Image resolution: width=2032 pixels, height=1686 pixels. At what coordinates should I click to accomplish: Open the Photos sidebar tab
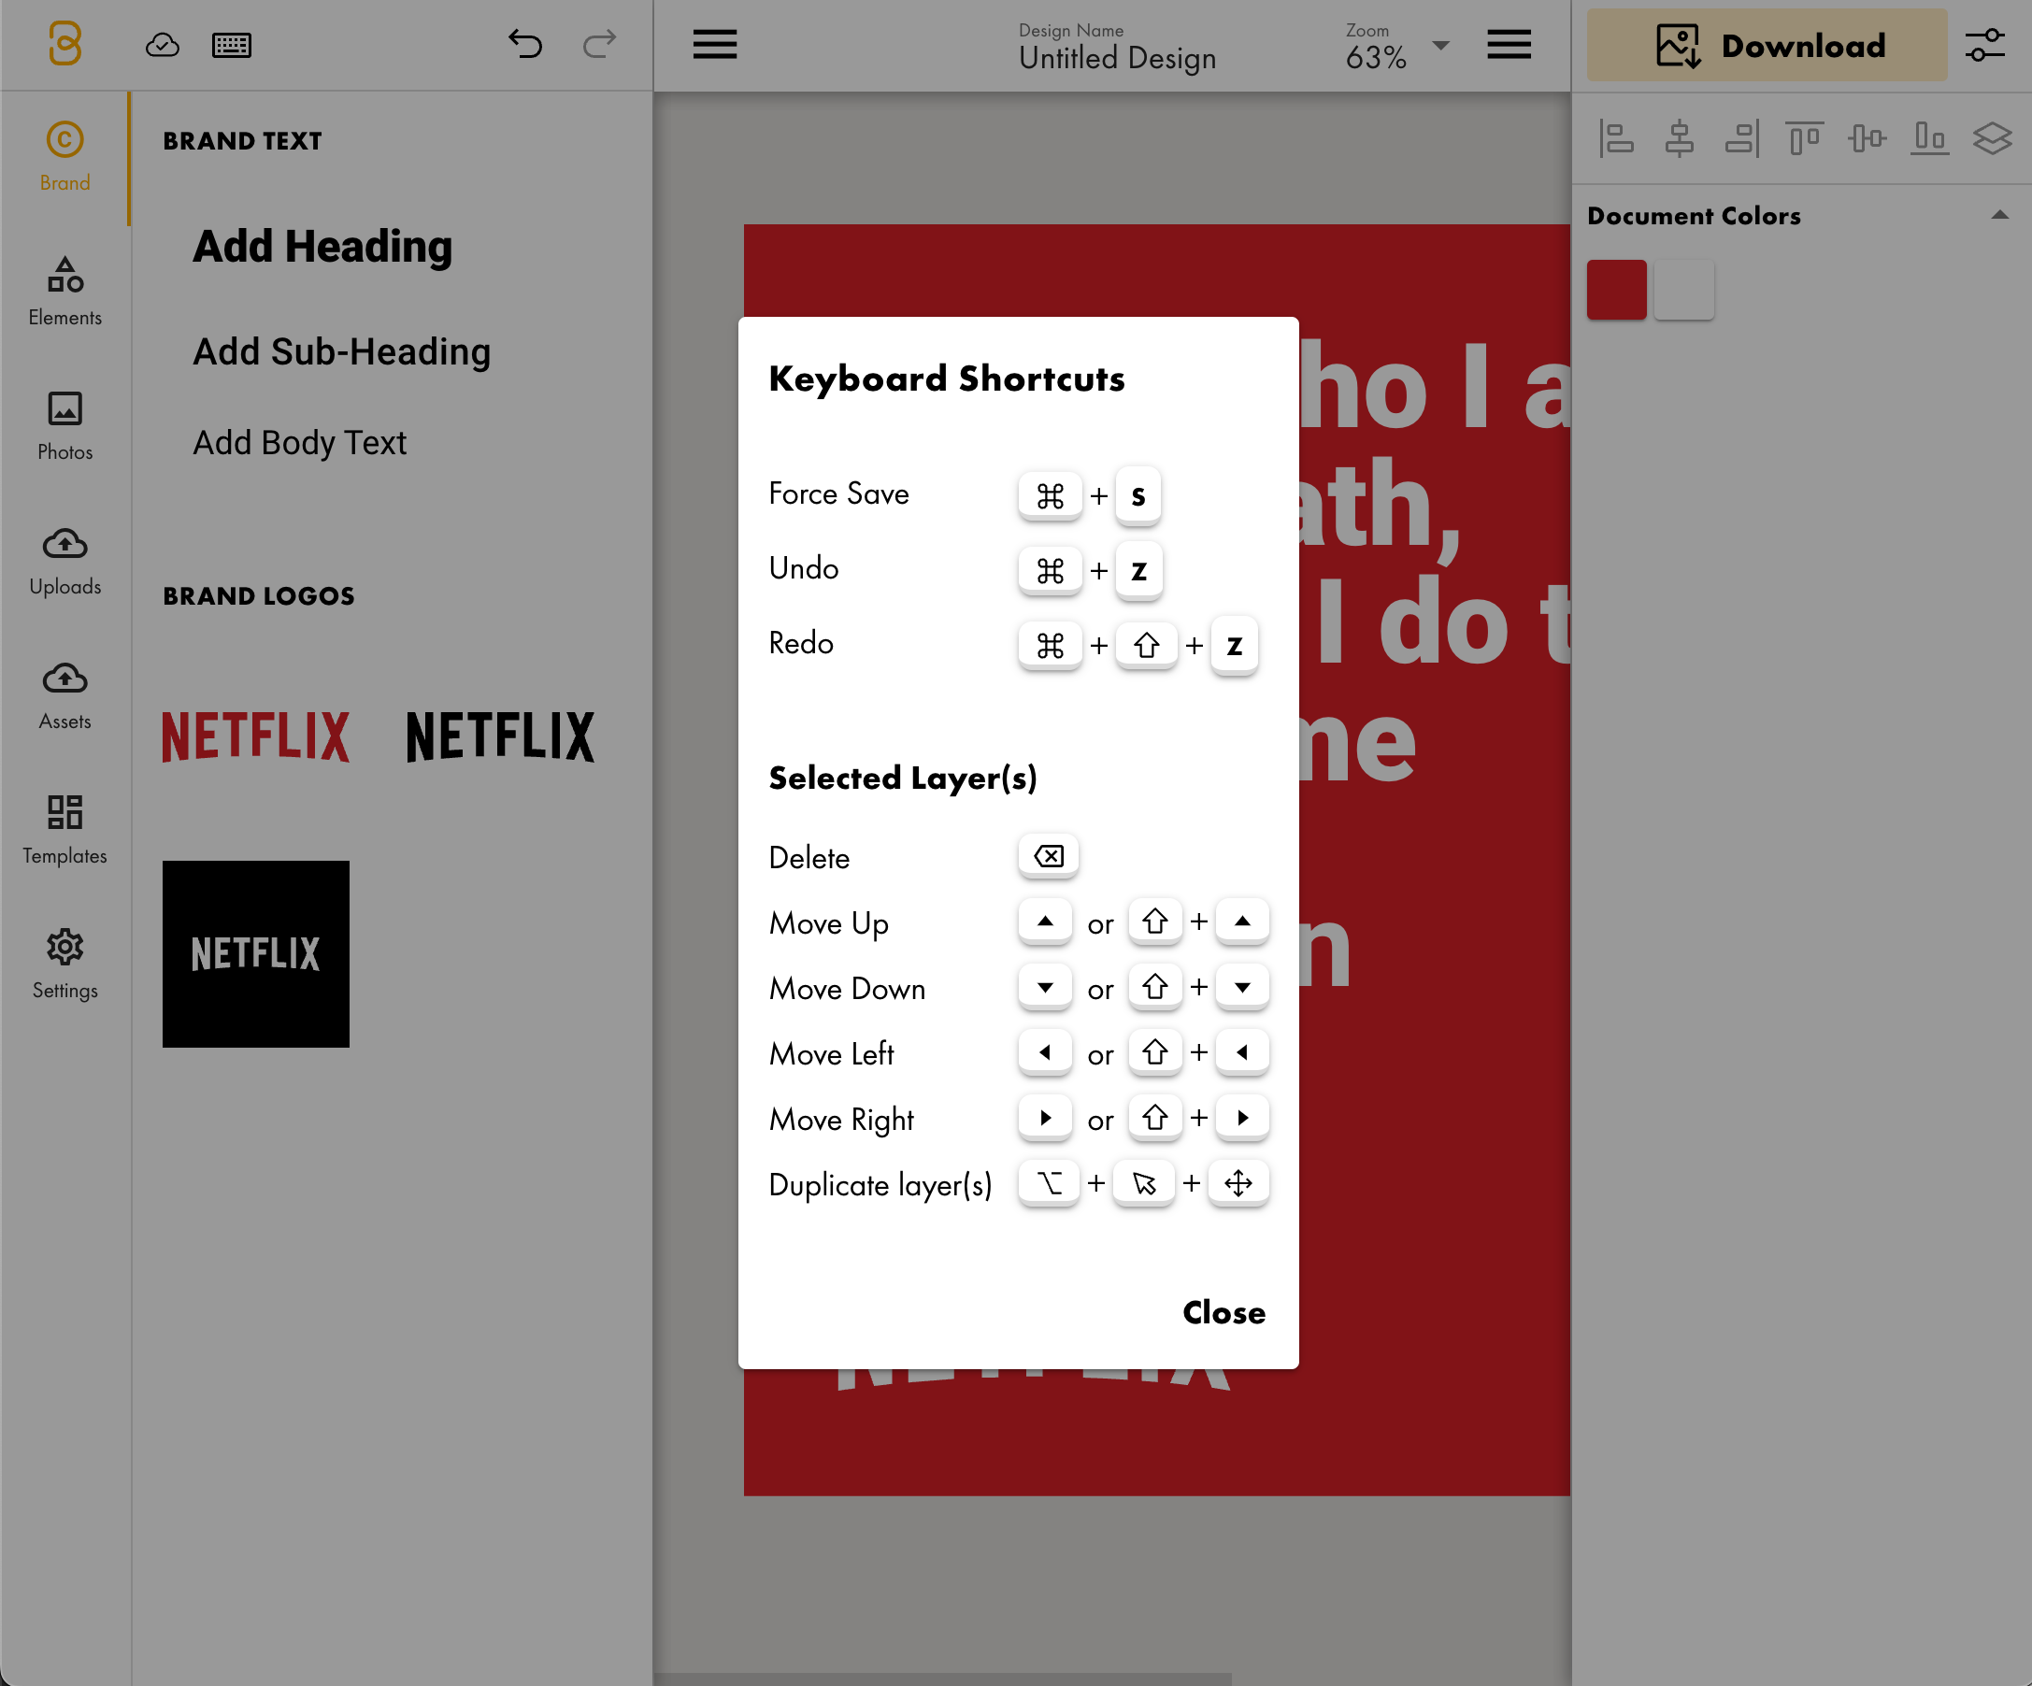point(64,426)
